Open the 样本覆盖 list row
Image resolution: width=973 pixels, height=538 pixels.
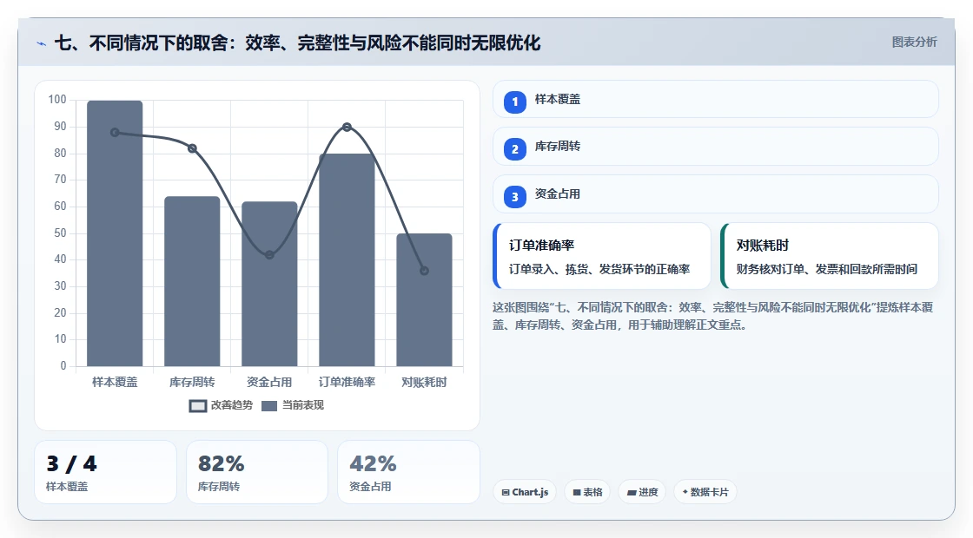[716, 99]
